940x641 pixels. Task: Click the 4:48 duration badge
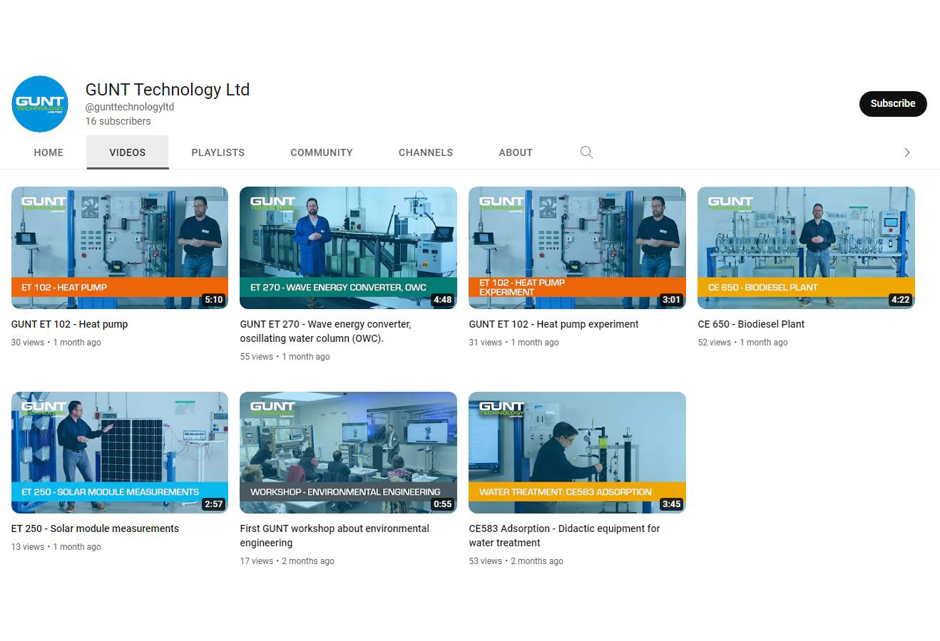point(443,300)
